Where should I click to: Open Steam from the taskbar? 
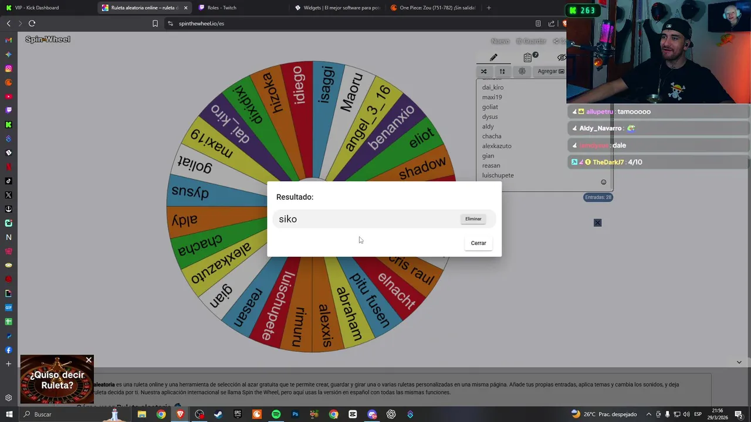pyautogui.click(x=218, y=414)
